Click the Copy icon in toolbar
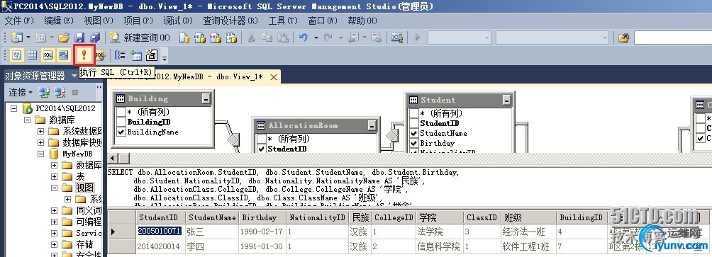 point(267,38)
